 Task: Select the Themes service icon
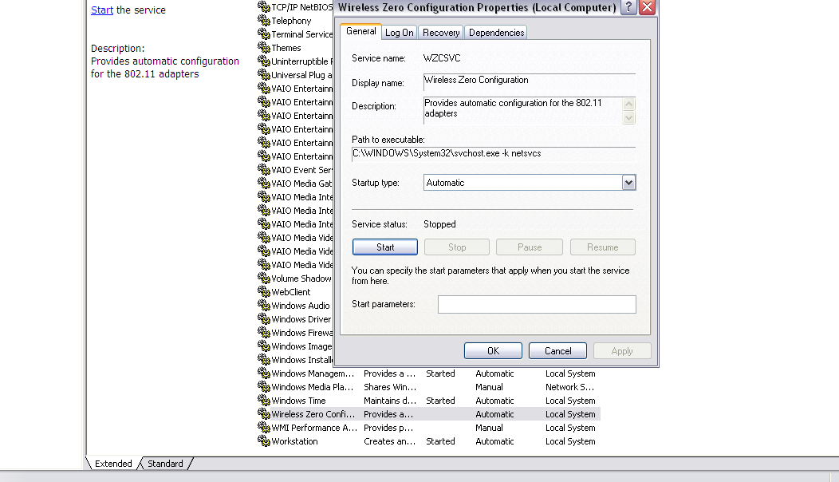coord(264,48)
